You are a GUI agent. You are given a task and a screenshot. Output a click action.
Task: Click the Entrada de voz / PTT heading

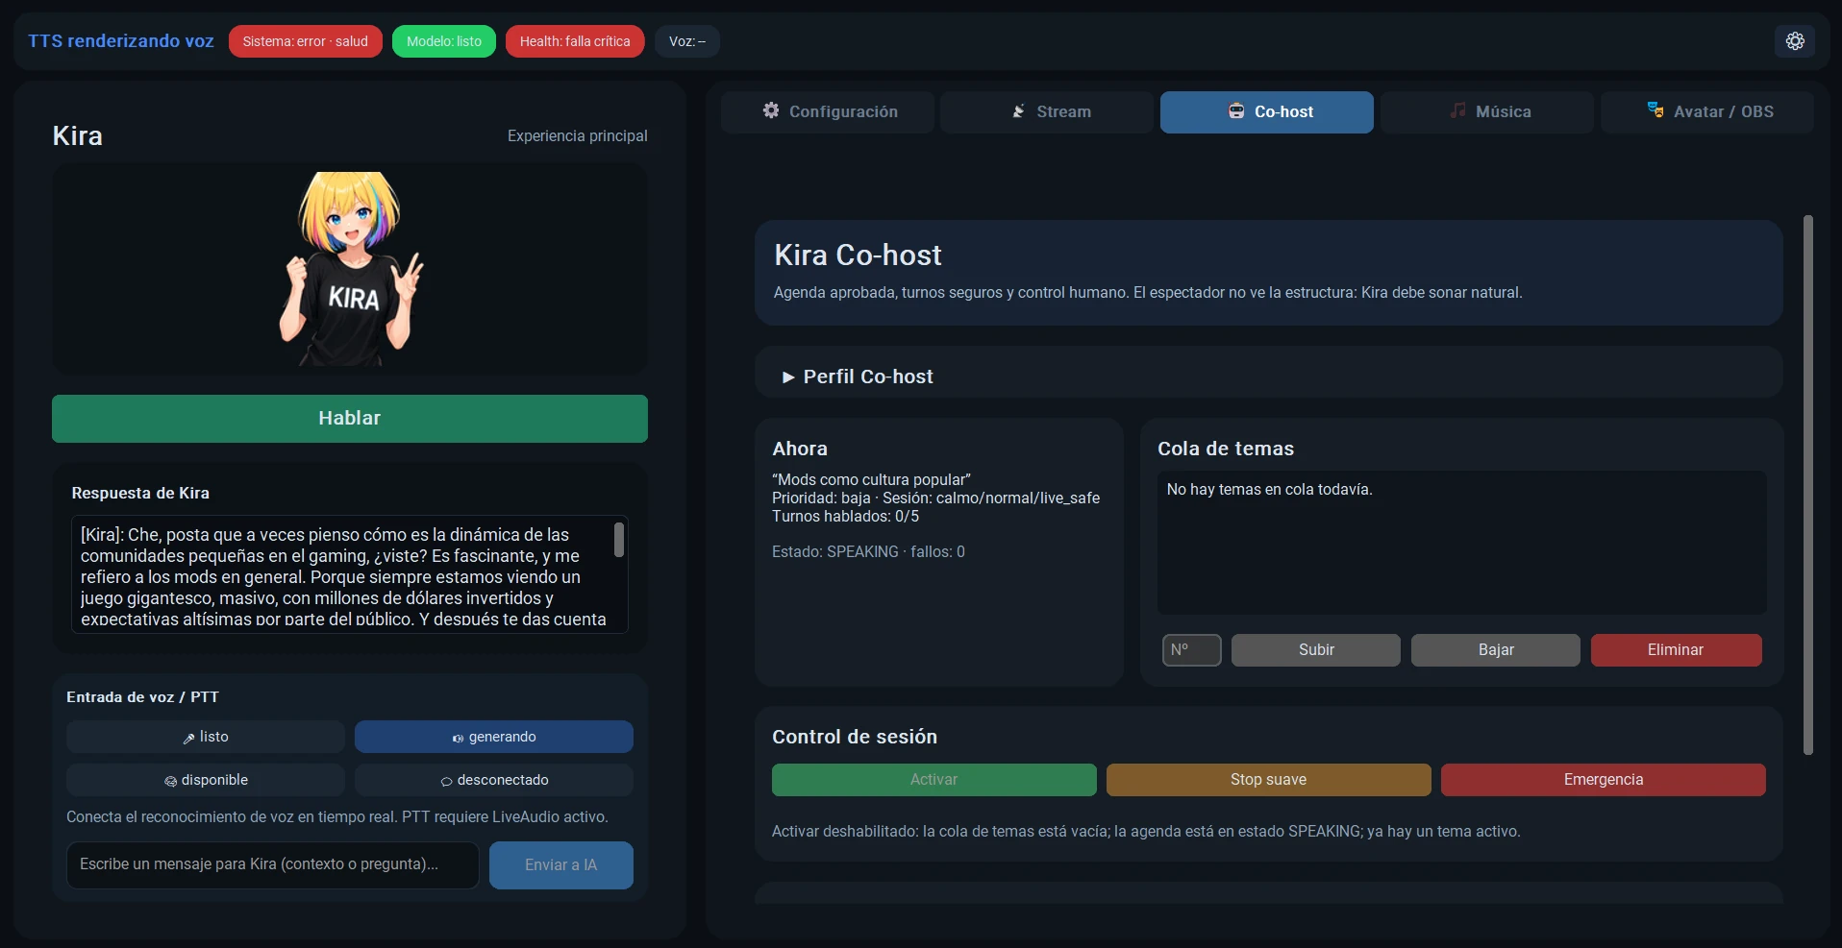pyautogui.click(x=142, y=697)
